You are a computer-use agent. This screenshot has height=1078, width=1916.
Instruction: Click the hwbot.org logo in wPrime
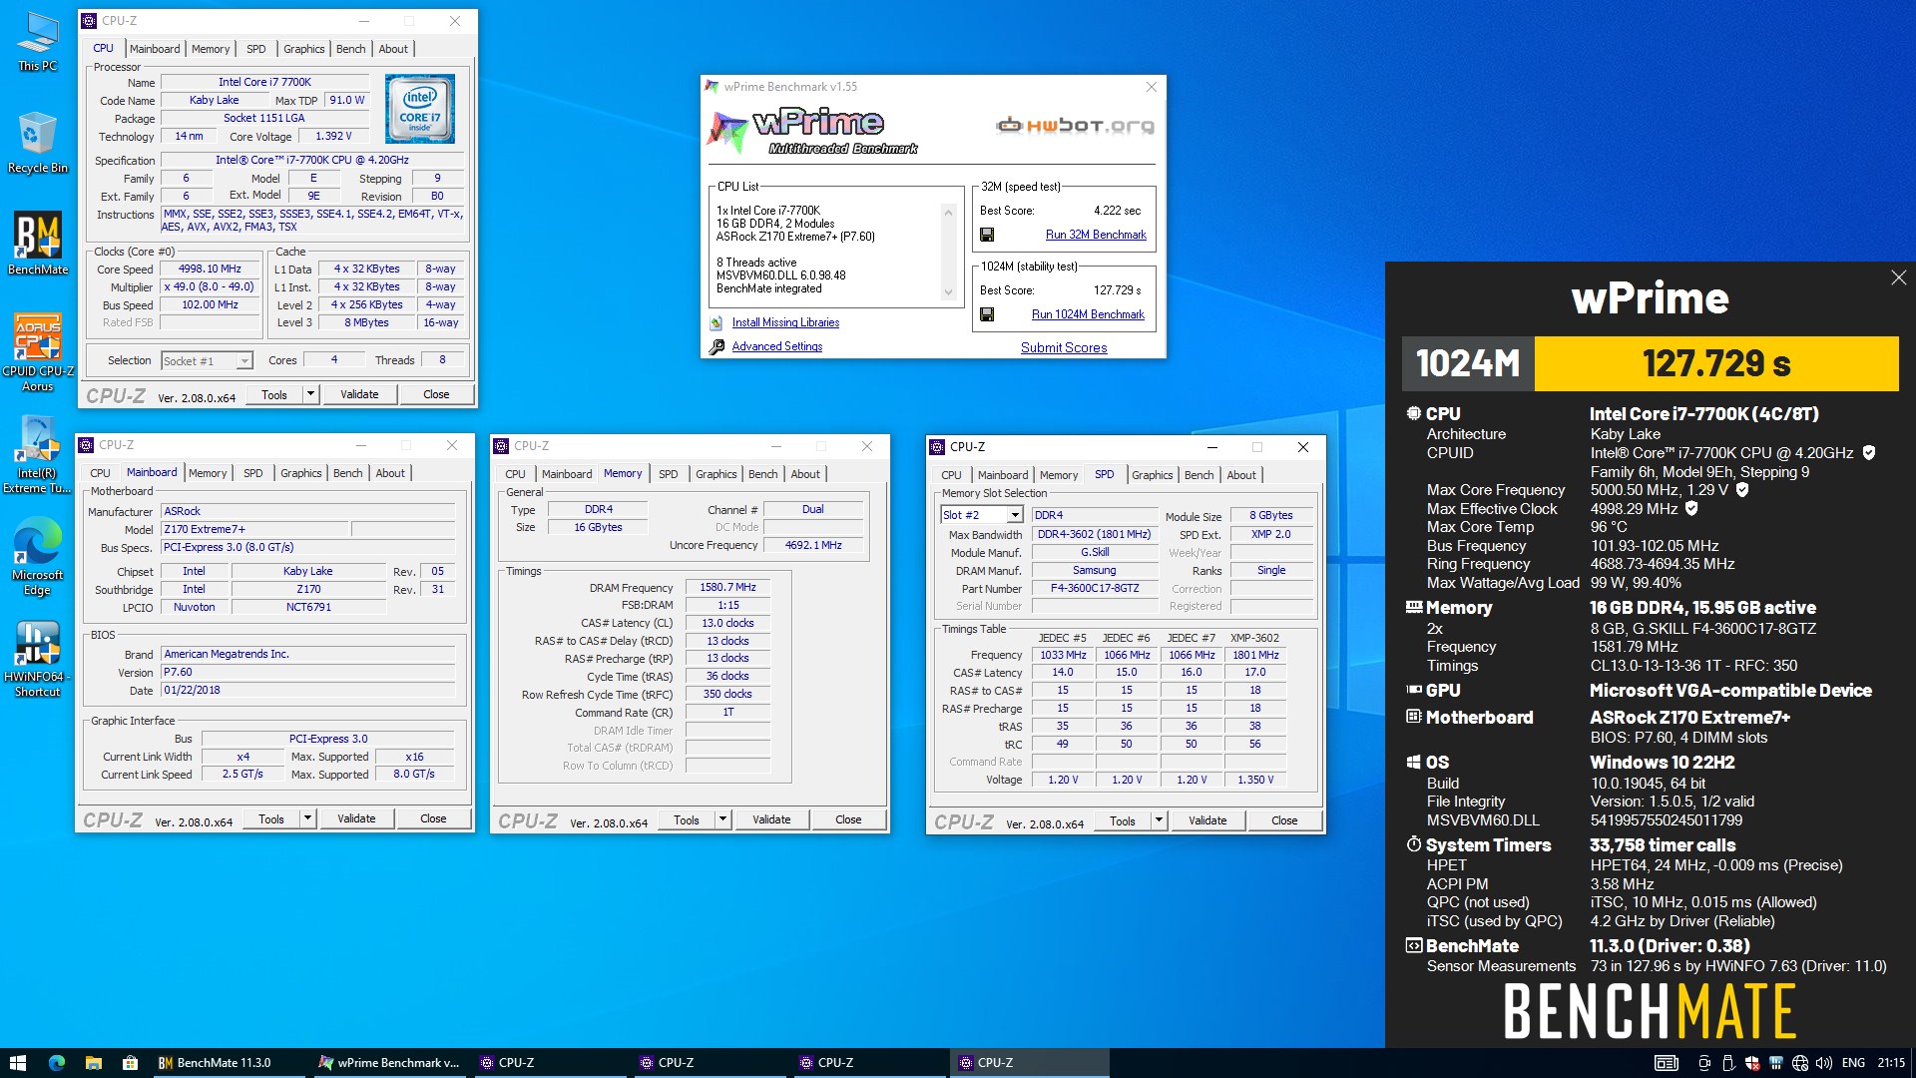(1075, 126)
